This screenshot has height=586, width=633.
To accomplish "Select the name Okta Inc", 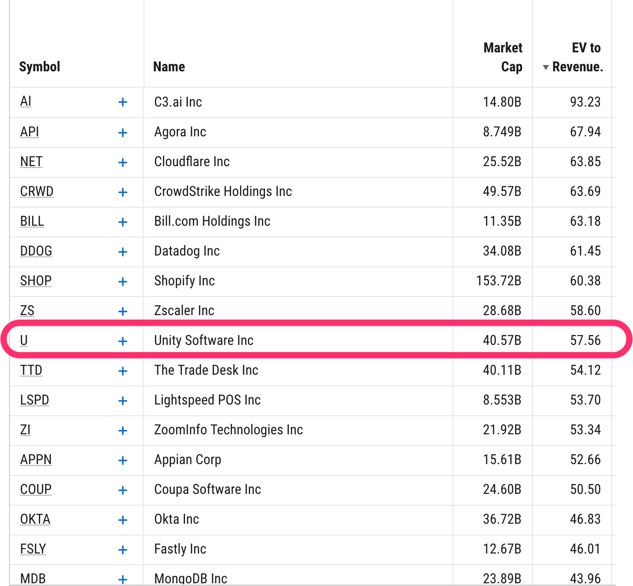I will 177,519.
